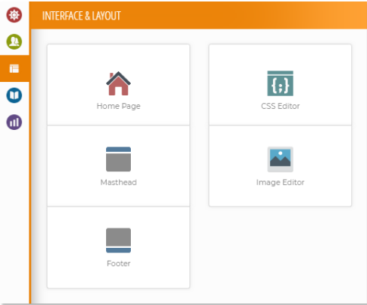Click the Masthead tile card
The image size is (367, 305).
pyautogui.click(x=118, y=166)
